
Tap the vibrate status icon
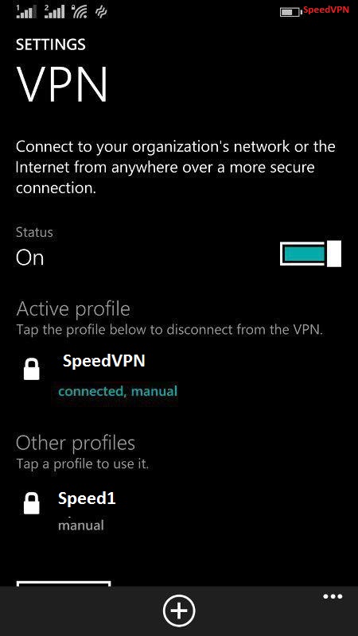101,12
